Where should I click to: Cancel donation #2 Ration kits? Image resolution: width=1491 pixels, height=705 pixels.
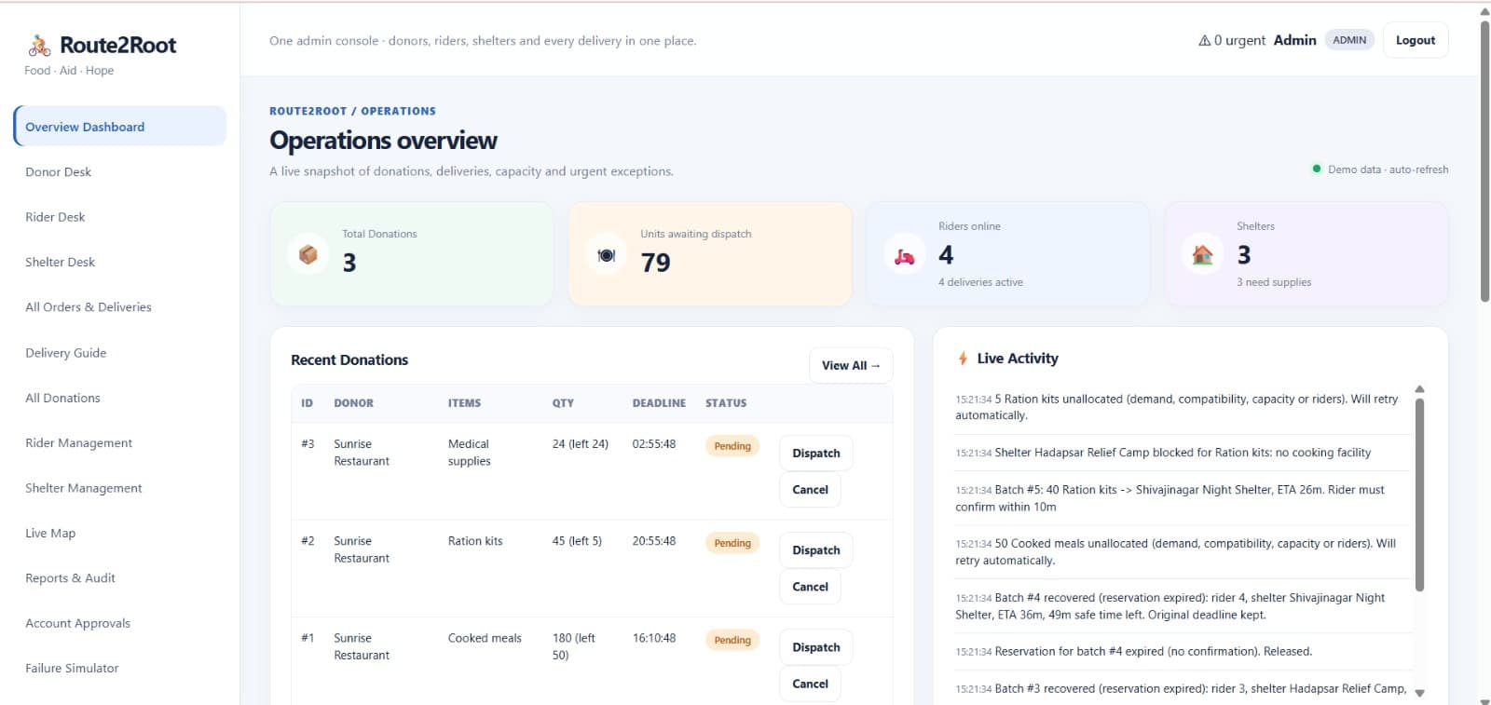(x=810, y=587)
